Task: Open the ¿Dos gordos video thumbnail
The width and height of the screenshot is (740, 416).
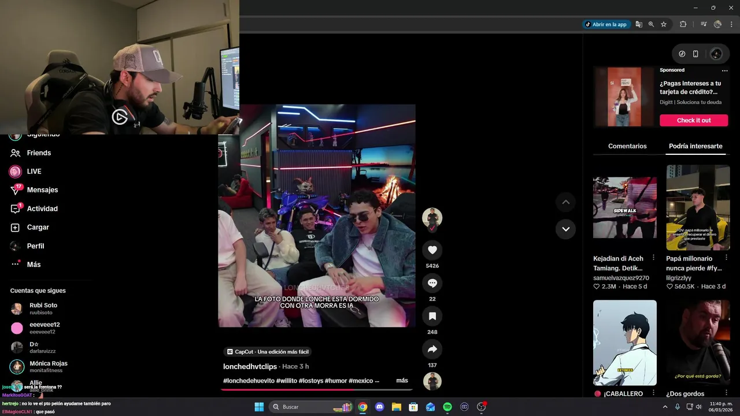Action: tap(698, 343)
